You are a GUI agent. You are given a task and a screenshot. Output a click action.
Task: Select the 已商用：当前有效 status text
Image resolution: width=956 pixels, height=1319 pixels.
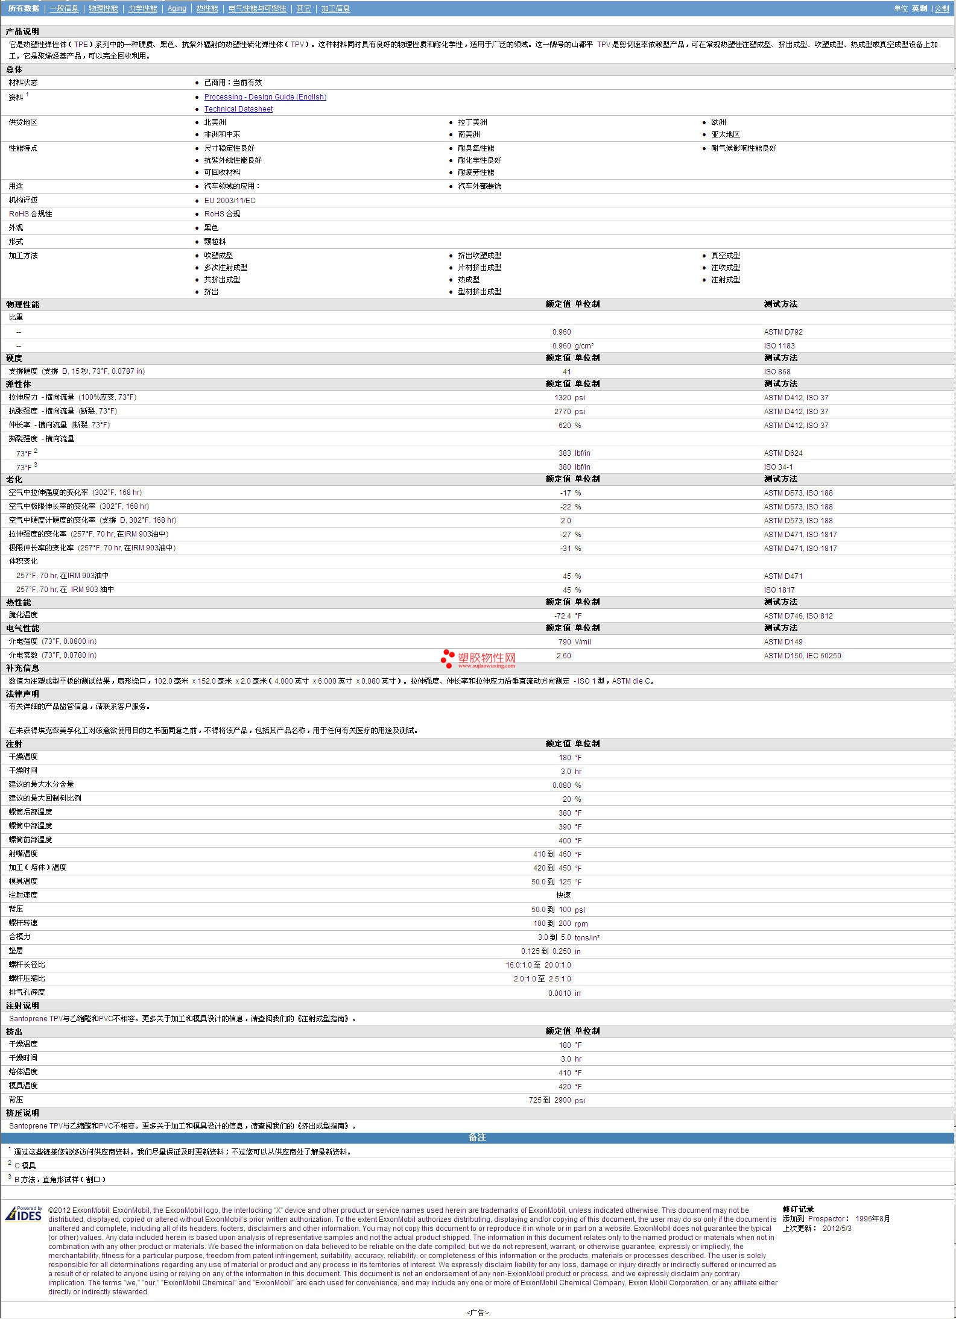pyautogui.click(x=233, y=83)
